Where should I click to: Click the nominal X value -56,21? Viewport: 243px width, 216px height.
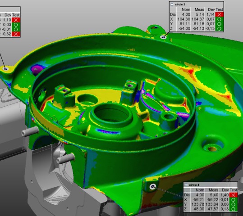click(198, 200)
